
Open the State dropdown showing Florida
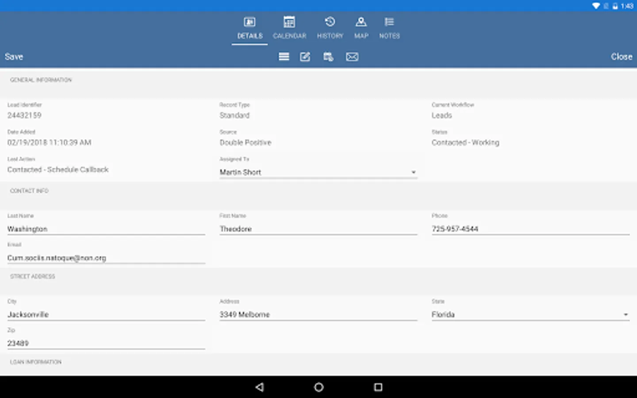[530, 314]
